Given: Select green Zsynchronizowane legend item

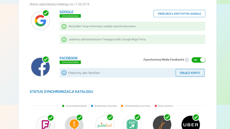Looking at the screenshot, I should tap(74, 106).
